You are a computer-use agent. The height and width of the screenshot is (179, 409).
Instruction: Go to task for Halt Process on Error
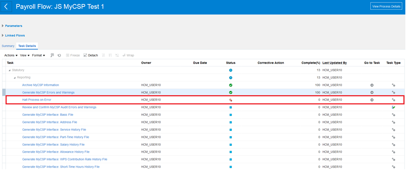point(372,100)
